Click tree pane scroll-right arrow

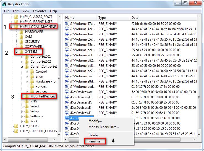tap(54, 140)
